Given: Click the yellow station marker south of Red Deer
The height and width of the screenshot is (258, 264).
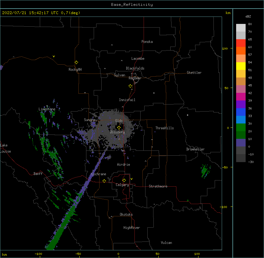Looking at the screenshot, I should pos(130,86).
